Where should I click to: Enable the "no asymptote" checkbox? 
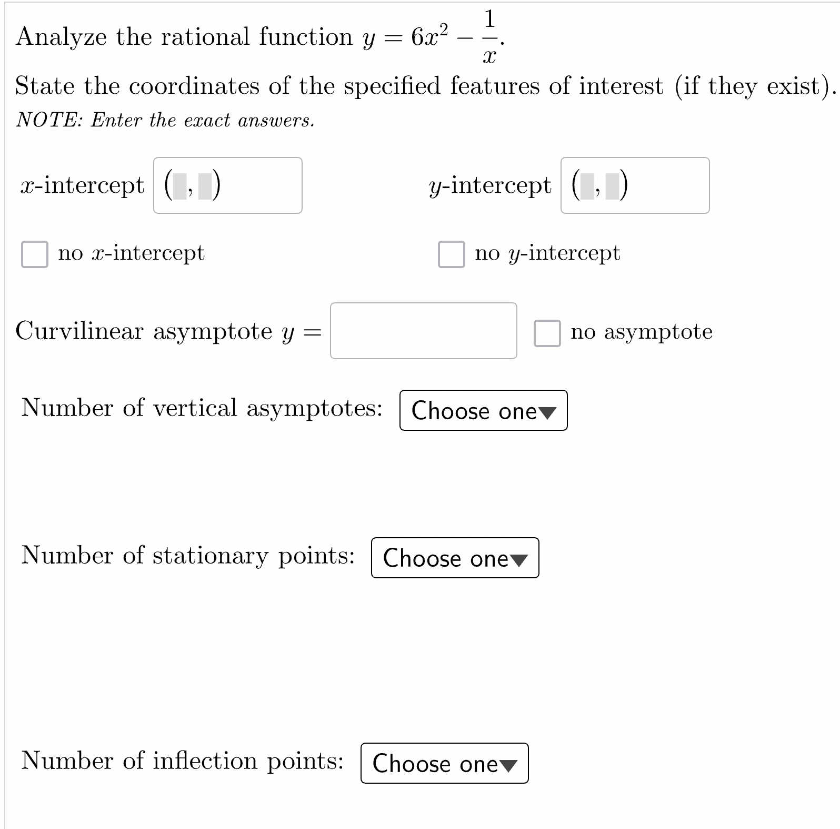point(547,332)
